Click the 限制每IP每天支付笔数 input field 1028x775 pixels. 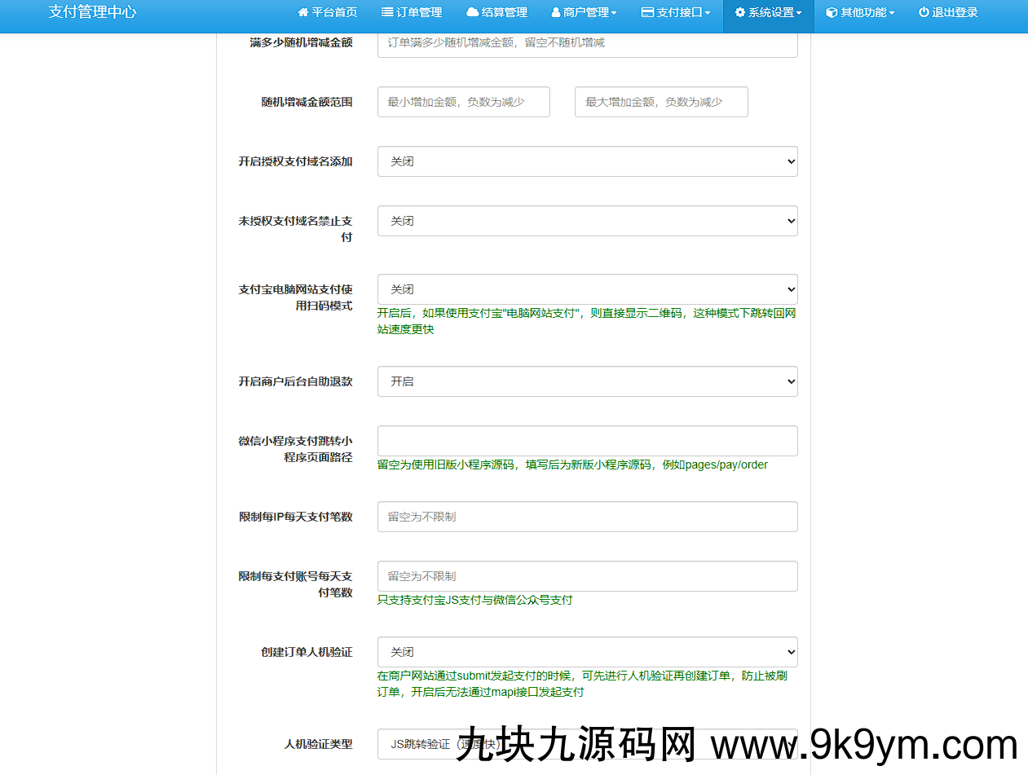[x=587, y=517]
